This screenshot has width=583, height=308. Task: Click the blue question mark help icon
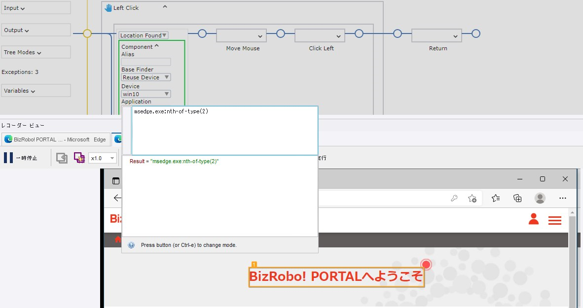pos(131,245)
